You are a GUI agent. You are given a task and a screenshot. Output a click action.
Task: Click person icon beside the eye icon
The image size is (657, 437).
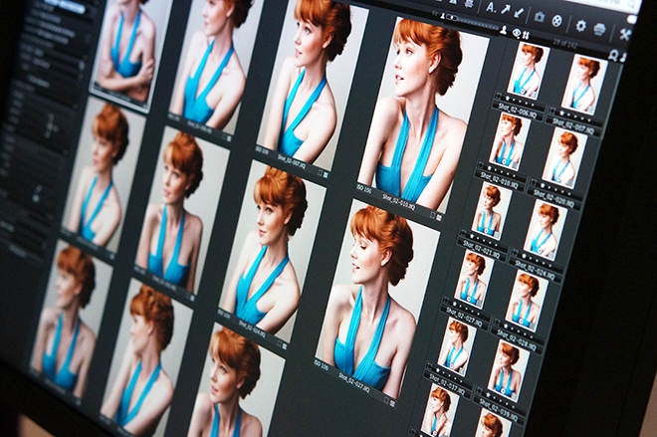point(504,30)
